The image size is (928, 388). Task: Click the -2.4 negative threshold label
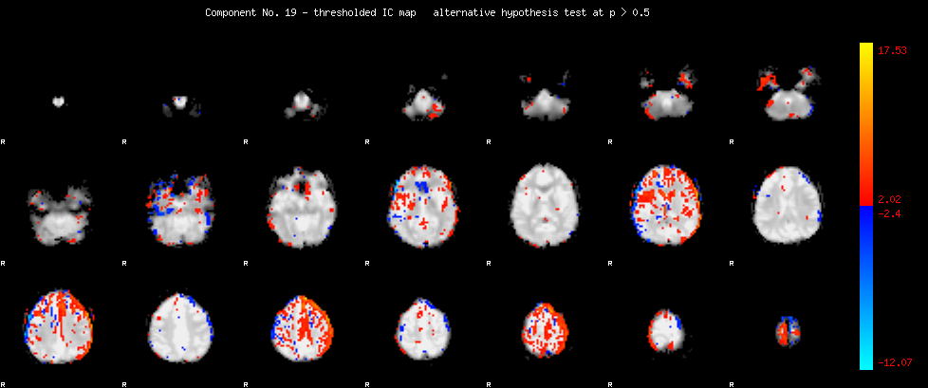pyautogui.click(x=889, y=213)
